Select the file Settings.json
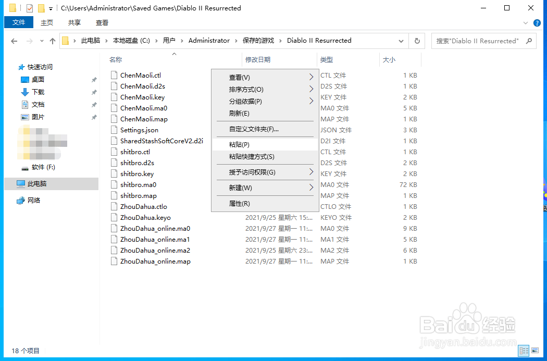The width and height of the screenshot is (547, 361). pyautogui.click(x=139, y=130)
